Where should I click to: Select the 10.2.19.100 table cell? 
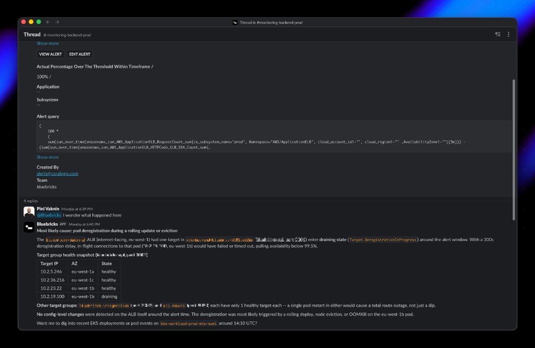52,296
